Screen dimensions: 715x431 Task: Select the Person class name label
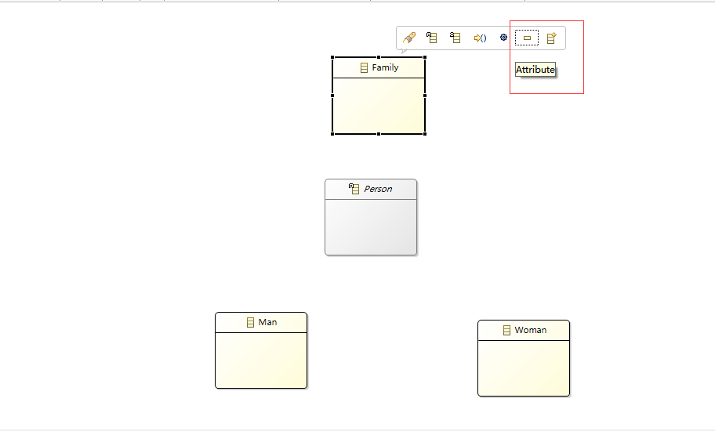click(x=378, y=189)
